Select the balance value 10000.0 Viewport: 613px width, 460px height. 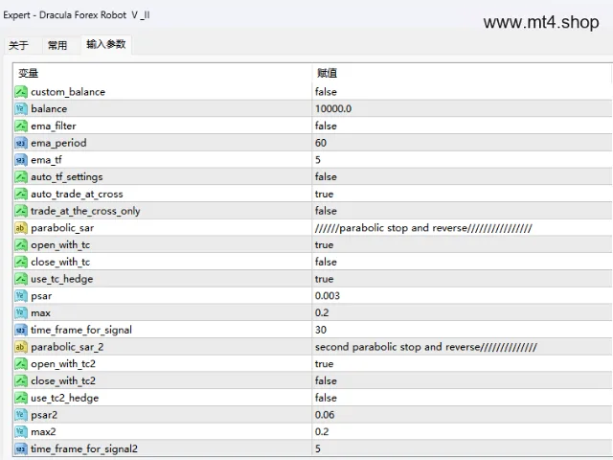click(x=333, y=108)
